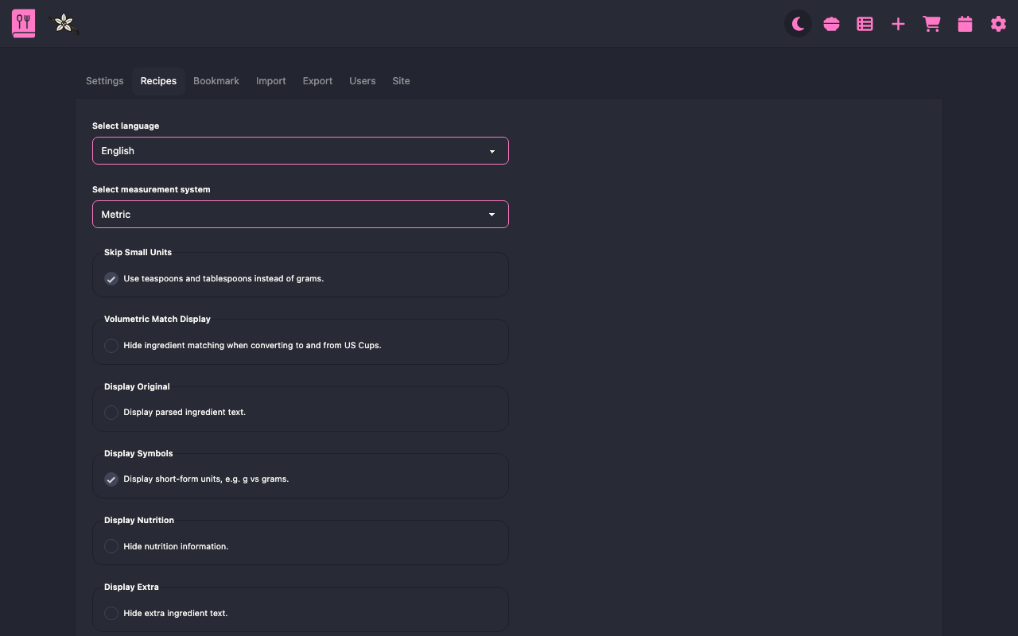Switch to the Settings tab

[105, 81]
